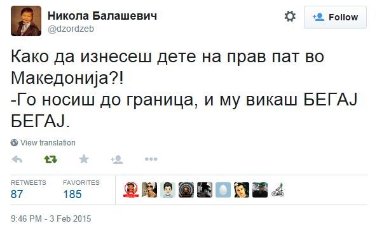Screen dimensions: 377x235
Task: Click the bicycle avatar icon
Action: pyautogui.click(x=278, y=190)
